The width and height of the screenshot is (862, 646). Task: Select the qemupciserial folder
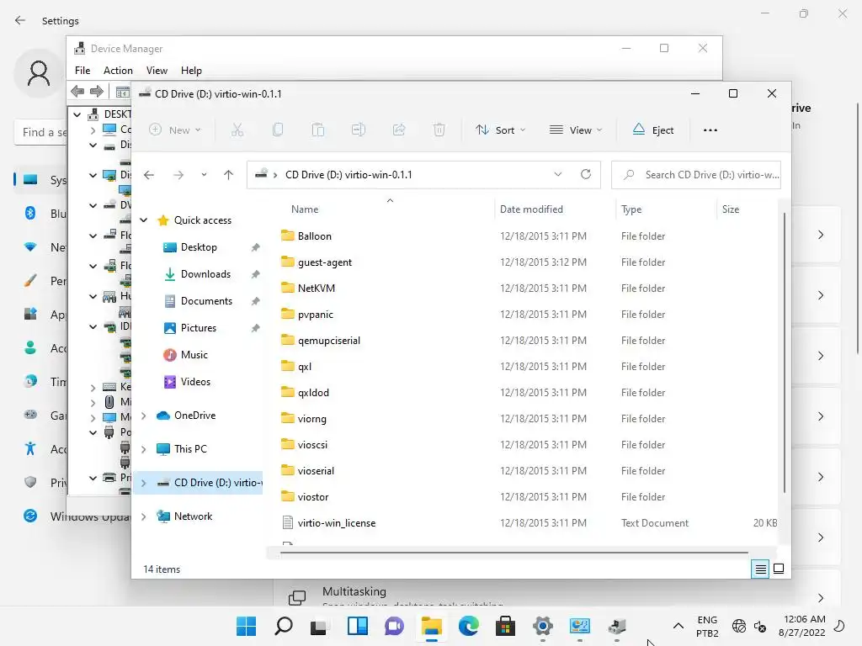pyautogui.click(x=329, y=341)
